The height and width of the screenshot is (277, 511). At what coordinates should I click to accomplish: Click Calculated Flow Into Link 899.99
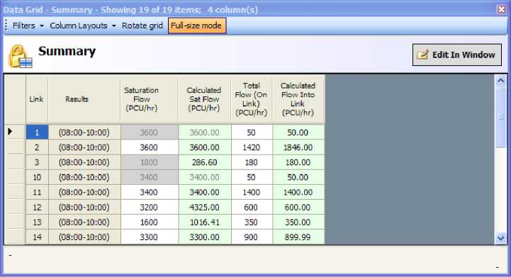[298, 237]
